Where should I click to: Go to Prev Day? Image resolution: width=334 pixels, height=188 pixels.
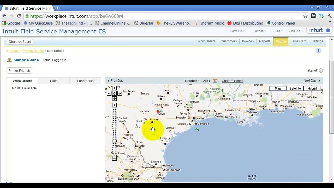[117, 81]
